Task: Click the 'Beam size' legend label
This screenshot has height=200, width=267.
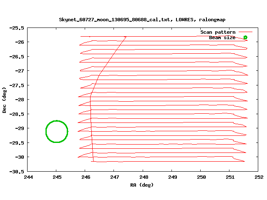Action: 222,37
